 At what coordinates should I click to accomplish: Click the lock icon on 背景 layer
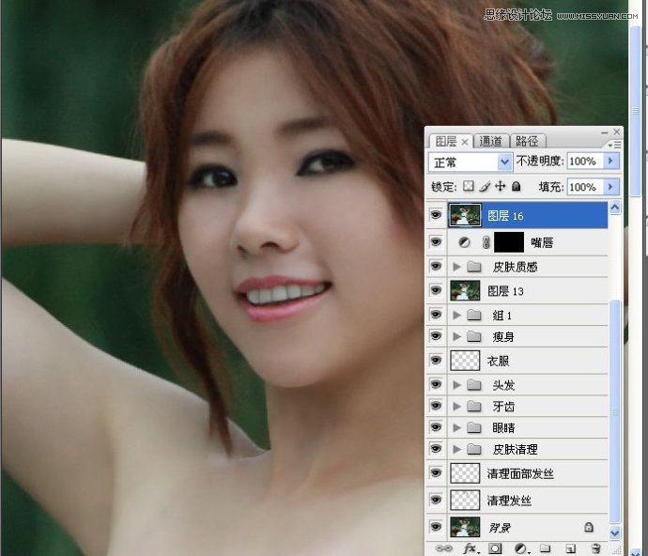(x=589, y=527)
